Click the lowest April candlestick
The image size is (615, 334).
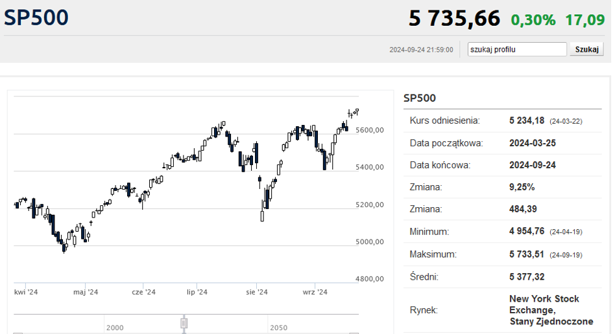(x=64, y=247)
